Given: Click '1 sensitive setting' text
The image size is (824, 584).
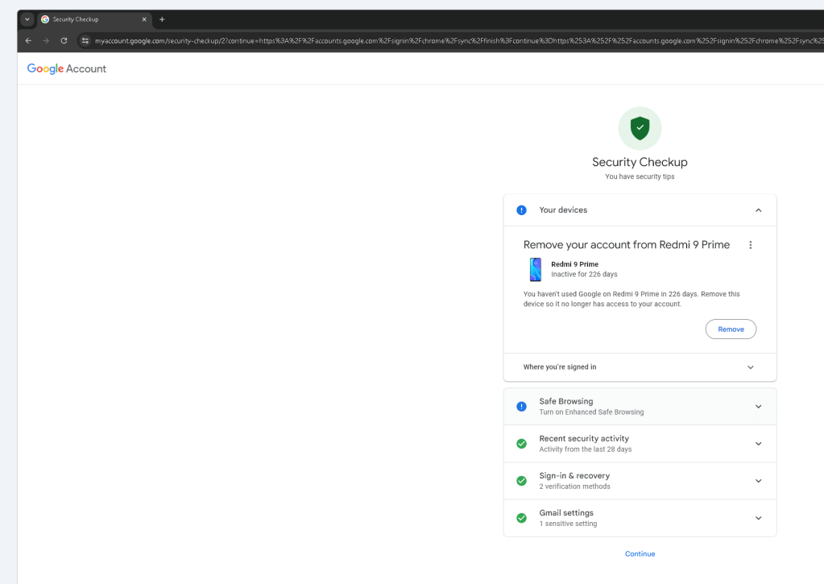Looking at the screenshot, I should click(568, 524).
